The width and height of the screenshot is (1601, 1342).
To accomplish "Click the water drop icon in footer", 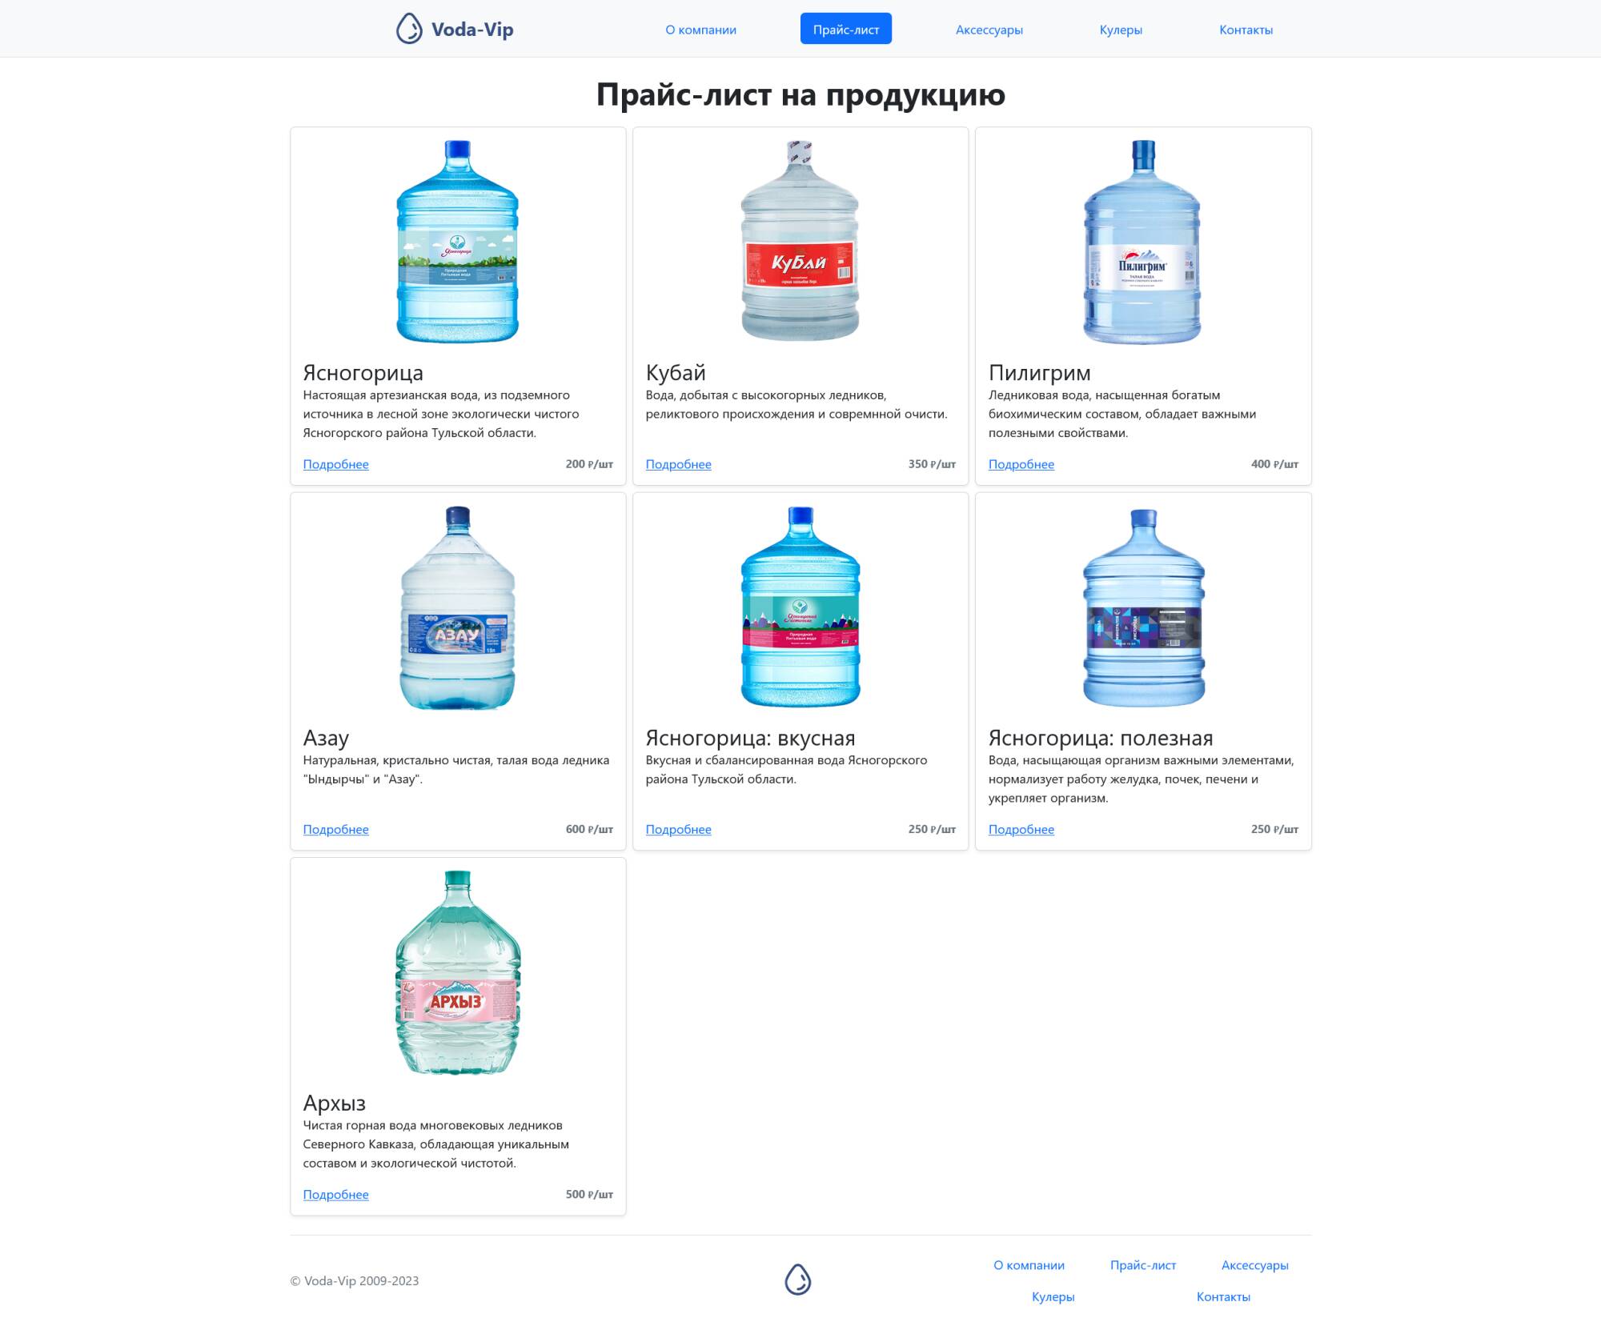I will point(797,1279).
